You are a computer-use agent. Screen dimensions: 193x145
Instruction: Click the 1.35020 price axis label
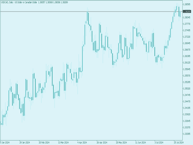click(187, 89)
